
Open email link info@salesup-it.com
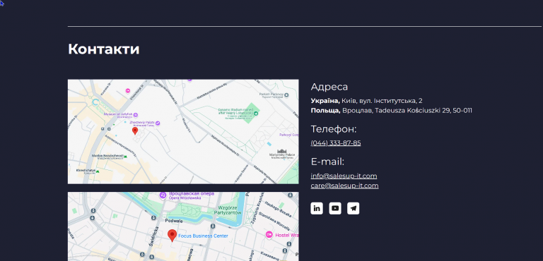click(x=344, y=176)
